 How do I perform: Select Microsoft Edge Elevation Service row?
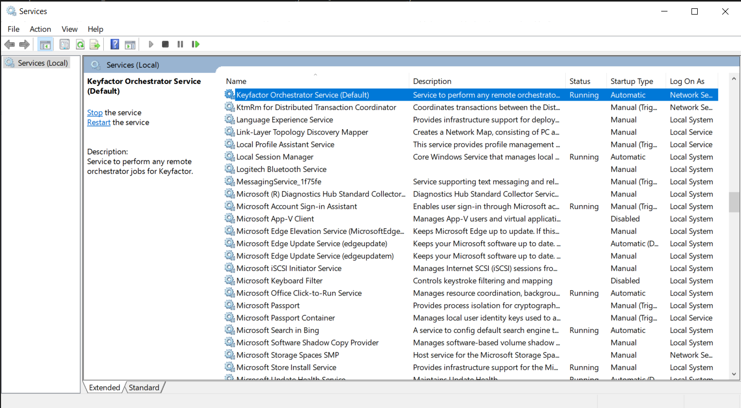(x=471, y=231)
